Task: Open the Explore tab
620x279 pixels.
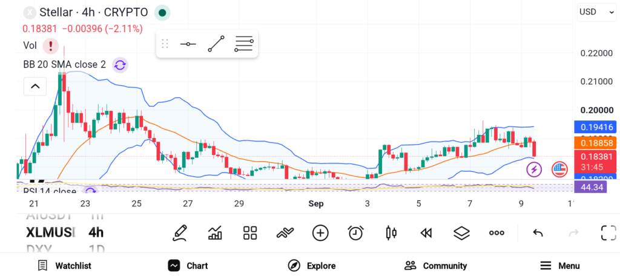Action: tap(312, 266)
